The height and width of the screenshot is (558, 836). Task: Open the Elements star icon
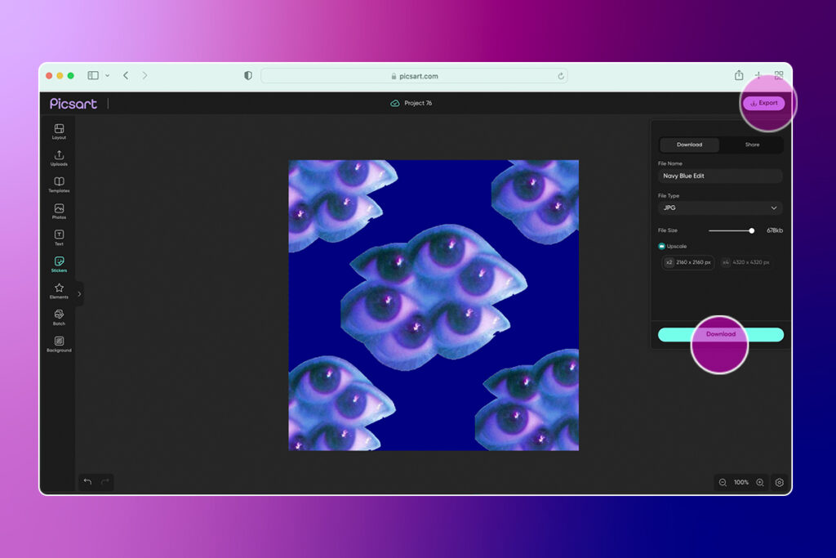click(59, 290)
